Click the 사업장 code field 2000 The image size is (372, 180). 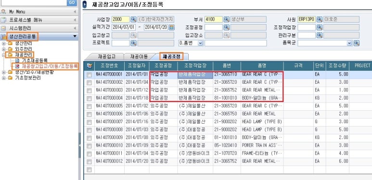click(120, 19)
